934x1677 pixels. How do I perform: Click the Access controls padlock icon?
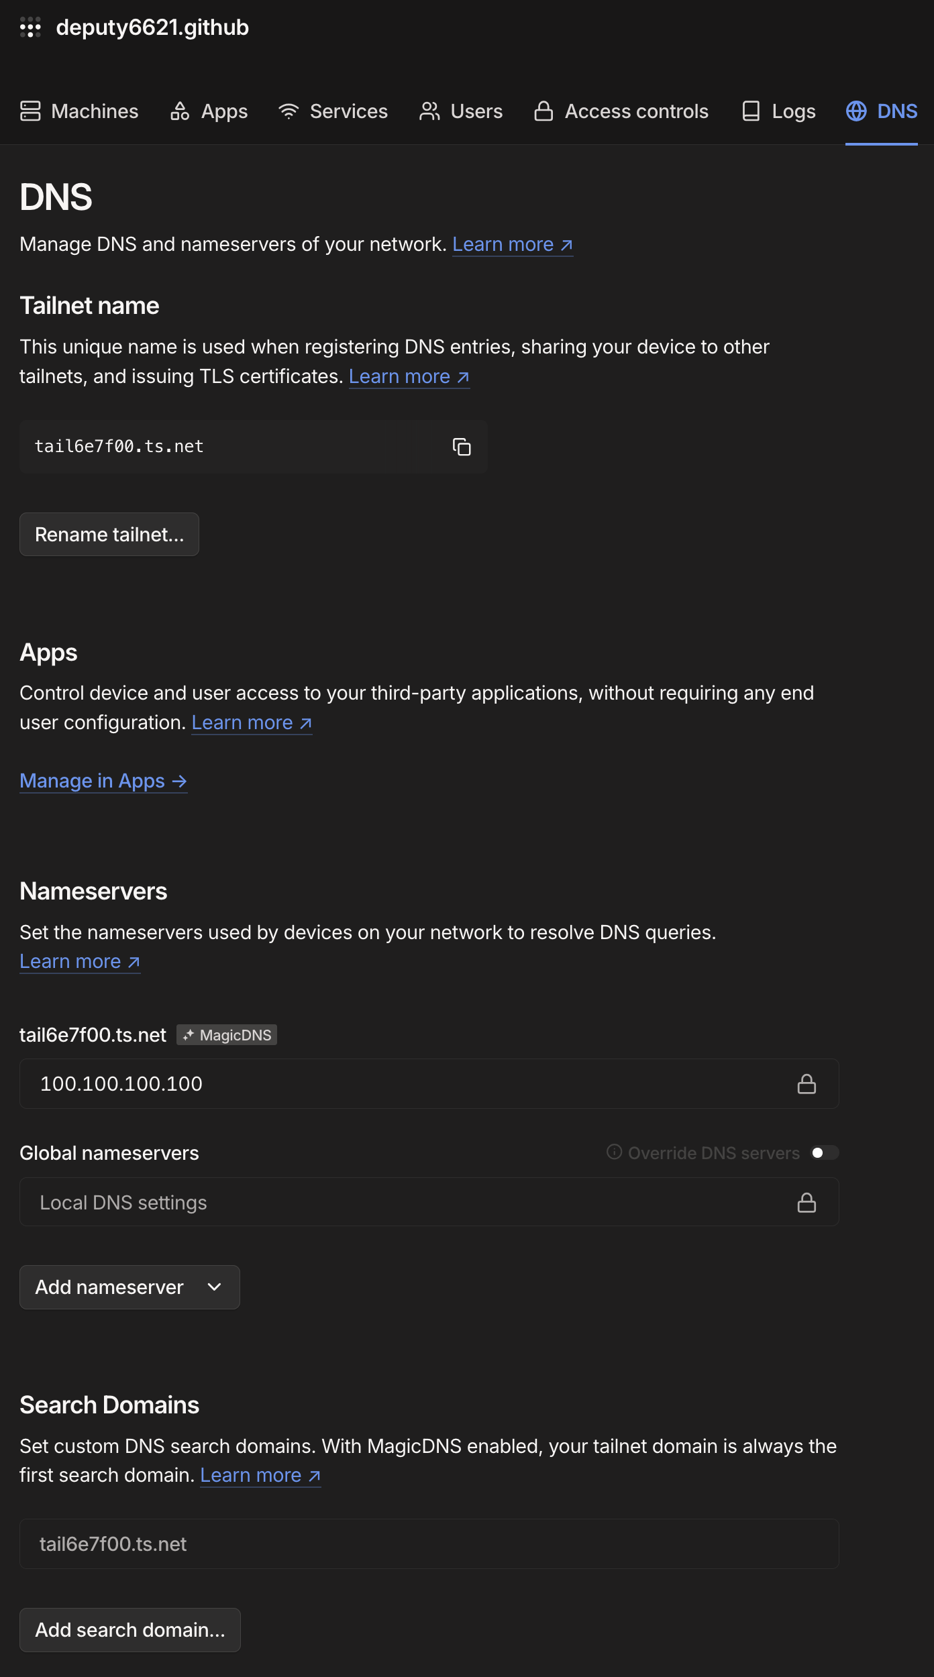tap(543, 111)
